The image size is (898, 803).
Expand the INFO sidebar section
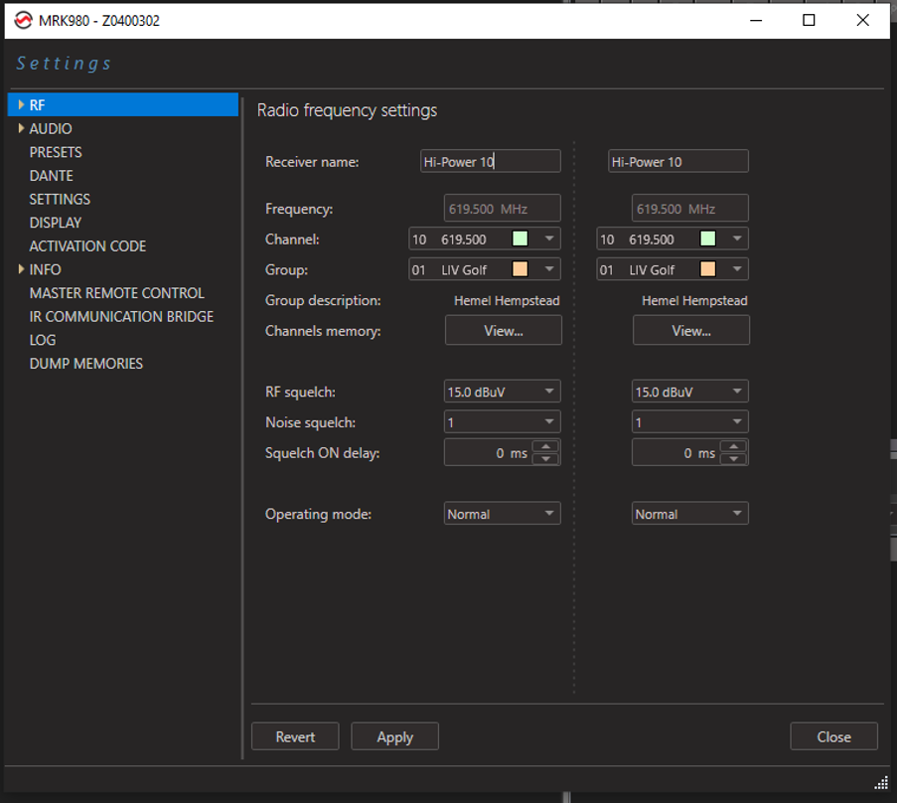pyautogui.click(x=21, y=269)
